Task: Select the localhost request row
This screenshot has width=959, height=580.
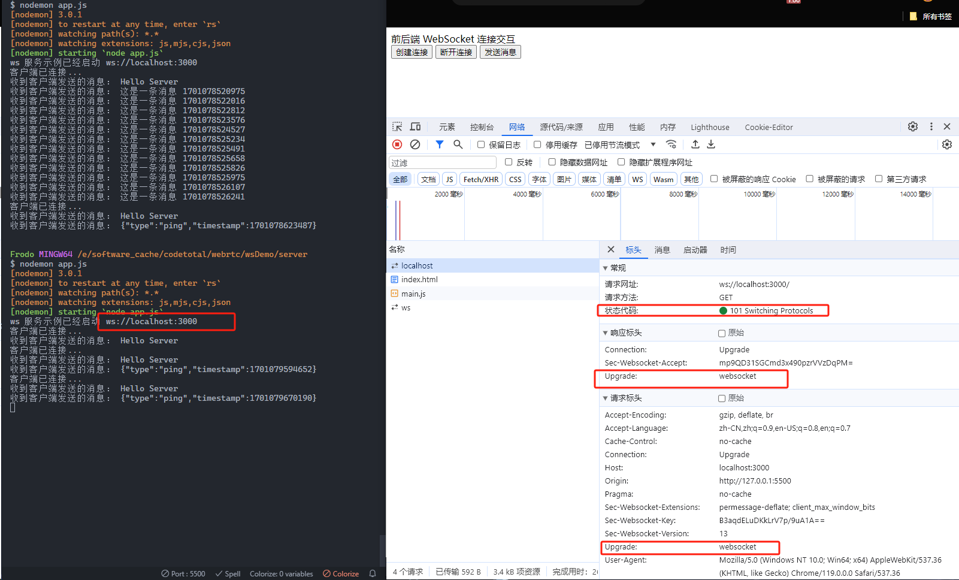Action: point(493,265)
